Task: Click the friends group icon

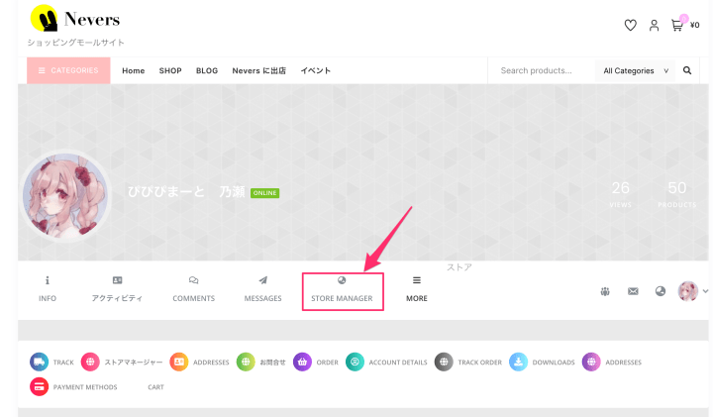Action: (x=605, y=291)
